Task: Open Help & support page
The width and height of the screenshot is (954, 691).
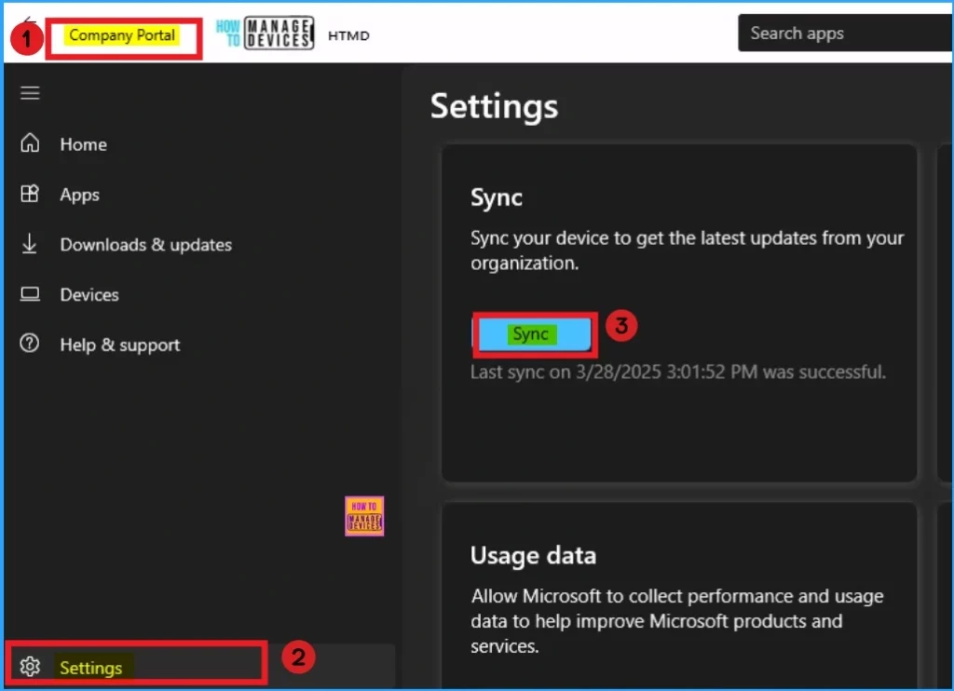Action: coord(120,345)
